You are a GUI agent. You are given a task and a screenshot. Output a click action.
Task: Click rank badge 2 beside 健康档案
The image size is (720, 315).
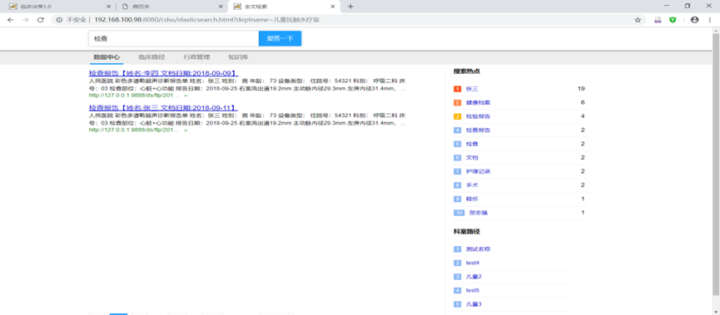[x=457, y=103]
